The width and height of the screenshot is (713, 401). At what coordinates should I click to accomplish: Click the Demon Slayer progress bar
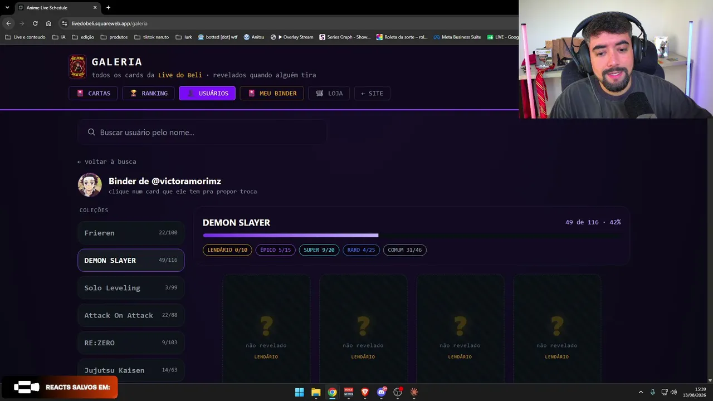(412, 236)
